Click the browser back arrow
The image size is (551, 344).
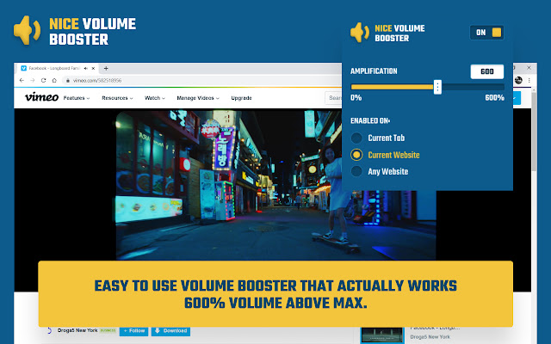coord(22,80)
